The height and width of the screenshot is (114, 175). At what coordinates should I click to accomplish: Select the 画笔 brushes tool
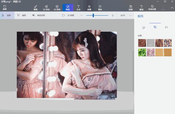(x=36, y=8)
